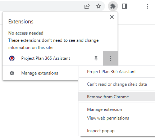155x139 pixels.
Task: Open the Chrome three-dot main menu
Action: point(147,6)
